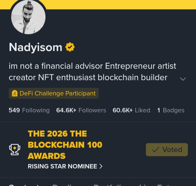
Task: Open the 1 Badges section
Action: 171,110
